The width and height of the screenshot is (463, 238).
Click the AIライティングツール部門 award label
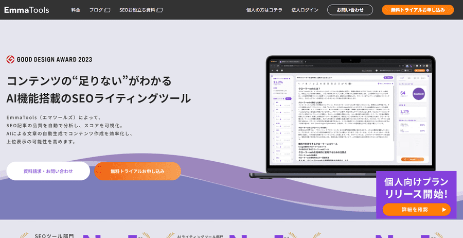pyautogui.click(x=200, y=236)
